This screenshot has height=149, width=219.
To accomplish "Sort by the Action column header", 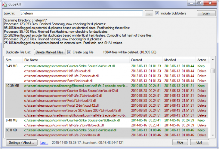I will [202, 60].
